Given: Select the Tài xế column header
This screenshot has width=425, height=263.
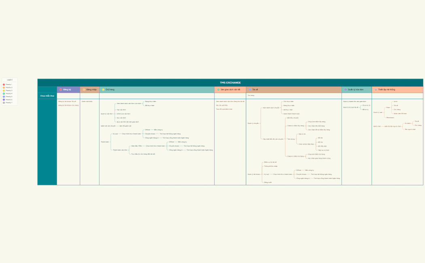Looking at the screenshot, I should pyautogui.click(x=255, y=89).
